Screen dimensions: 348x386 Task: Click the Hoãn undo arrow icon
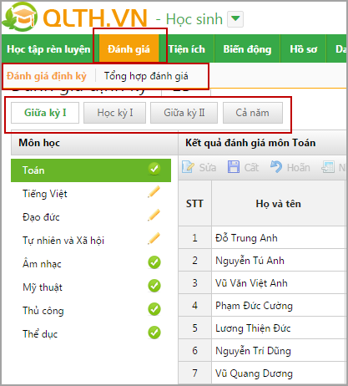coord(276,167)
